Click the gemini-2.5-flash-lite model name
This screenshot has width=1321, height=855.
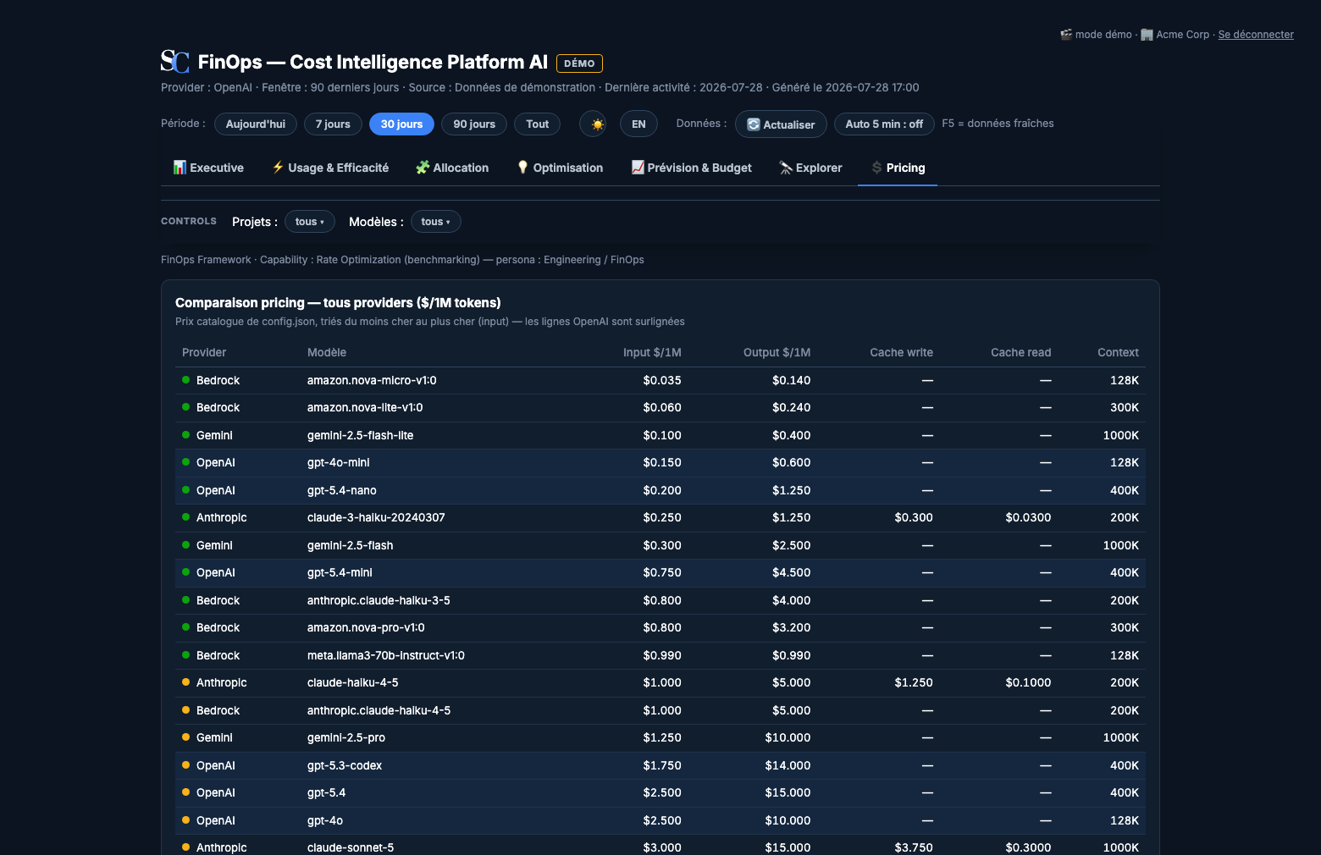[x=360, y=435]
